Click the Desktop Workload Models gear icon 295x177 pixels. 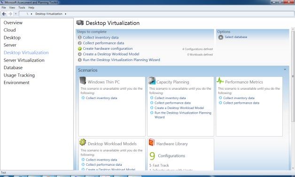83,142
